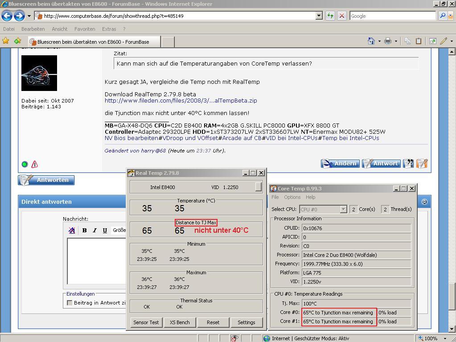Refresh the page with the green arrows icon
Viewport: 456px width, 342px height.
330,16
